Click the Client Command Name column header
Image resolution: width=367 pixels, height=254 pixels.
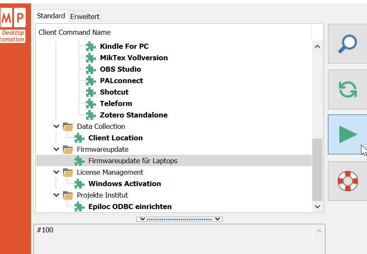click(x=74, y=32)
